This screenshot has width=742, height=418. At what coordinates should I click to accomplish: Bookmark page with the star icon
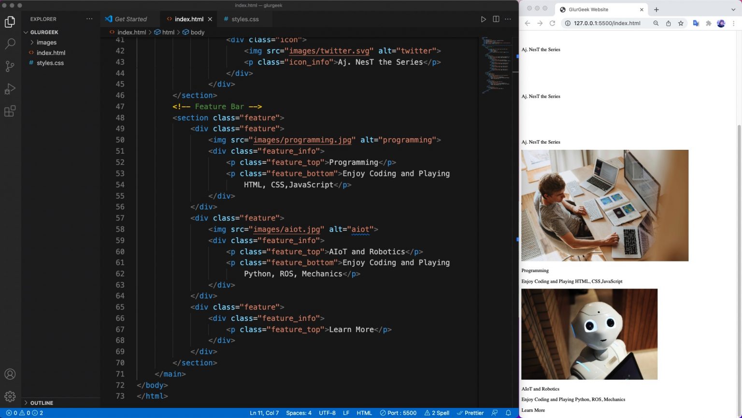coord(681,23)
